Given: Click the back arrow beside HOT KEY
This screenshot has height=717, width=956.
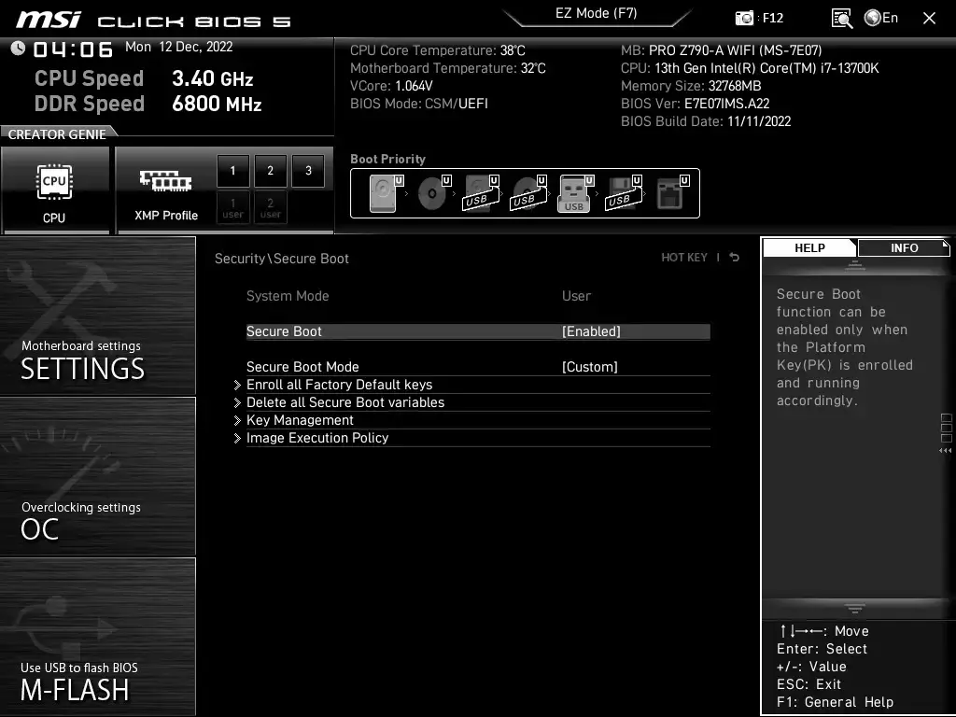Looking at the screenshot, I should click(735, 258).
